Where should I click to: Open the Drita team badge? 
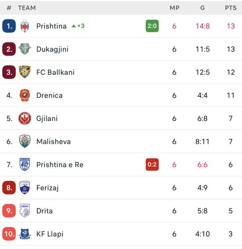pyautogui.click(x=24, y=211)
